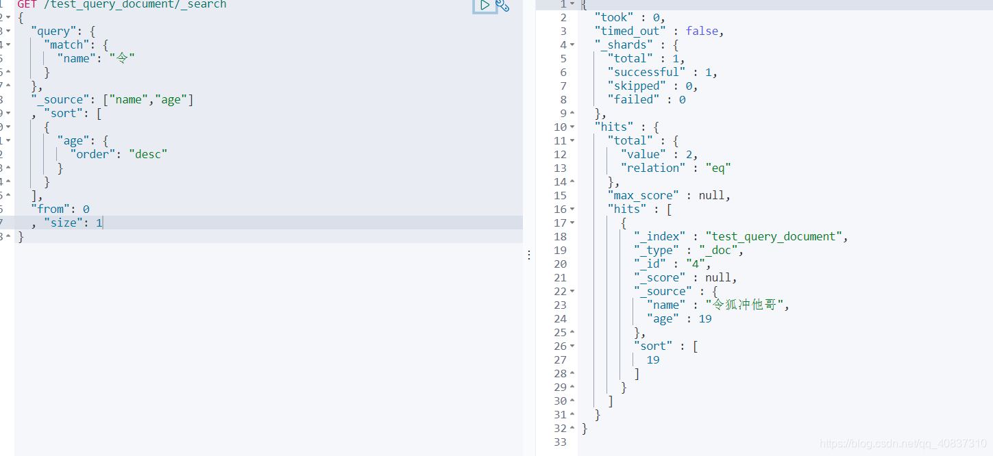Click "age" : 19 in the response source

pos(679,318)
